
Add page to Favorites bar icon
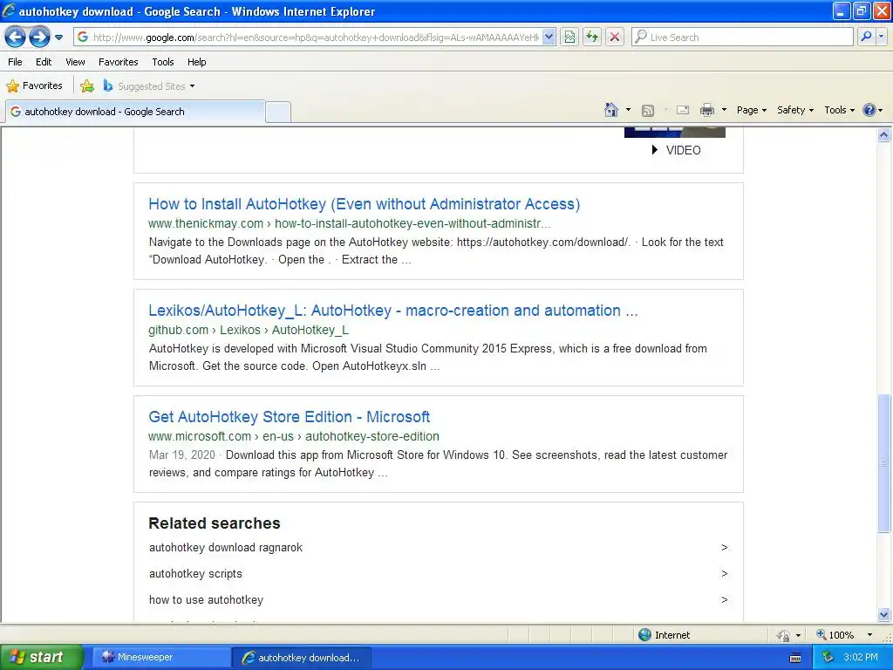(x=87, y=86)
